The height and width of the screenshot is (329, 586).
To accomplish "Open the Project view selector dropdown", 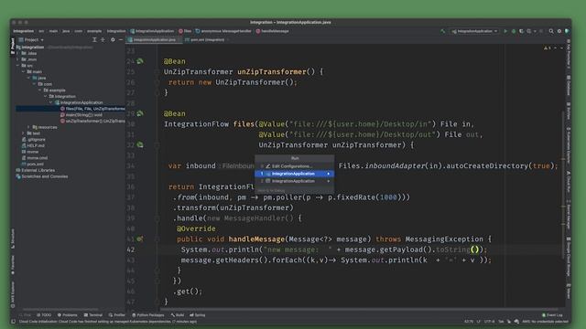I will click(31, 39).
